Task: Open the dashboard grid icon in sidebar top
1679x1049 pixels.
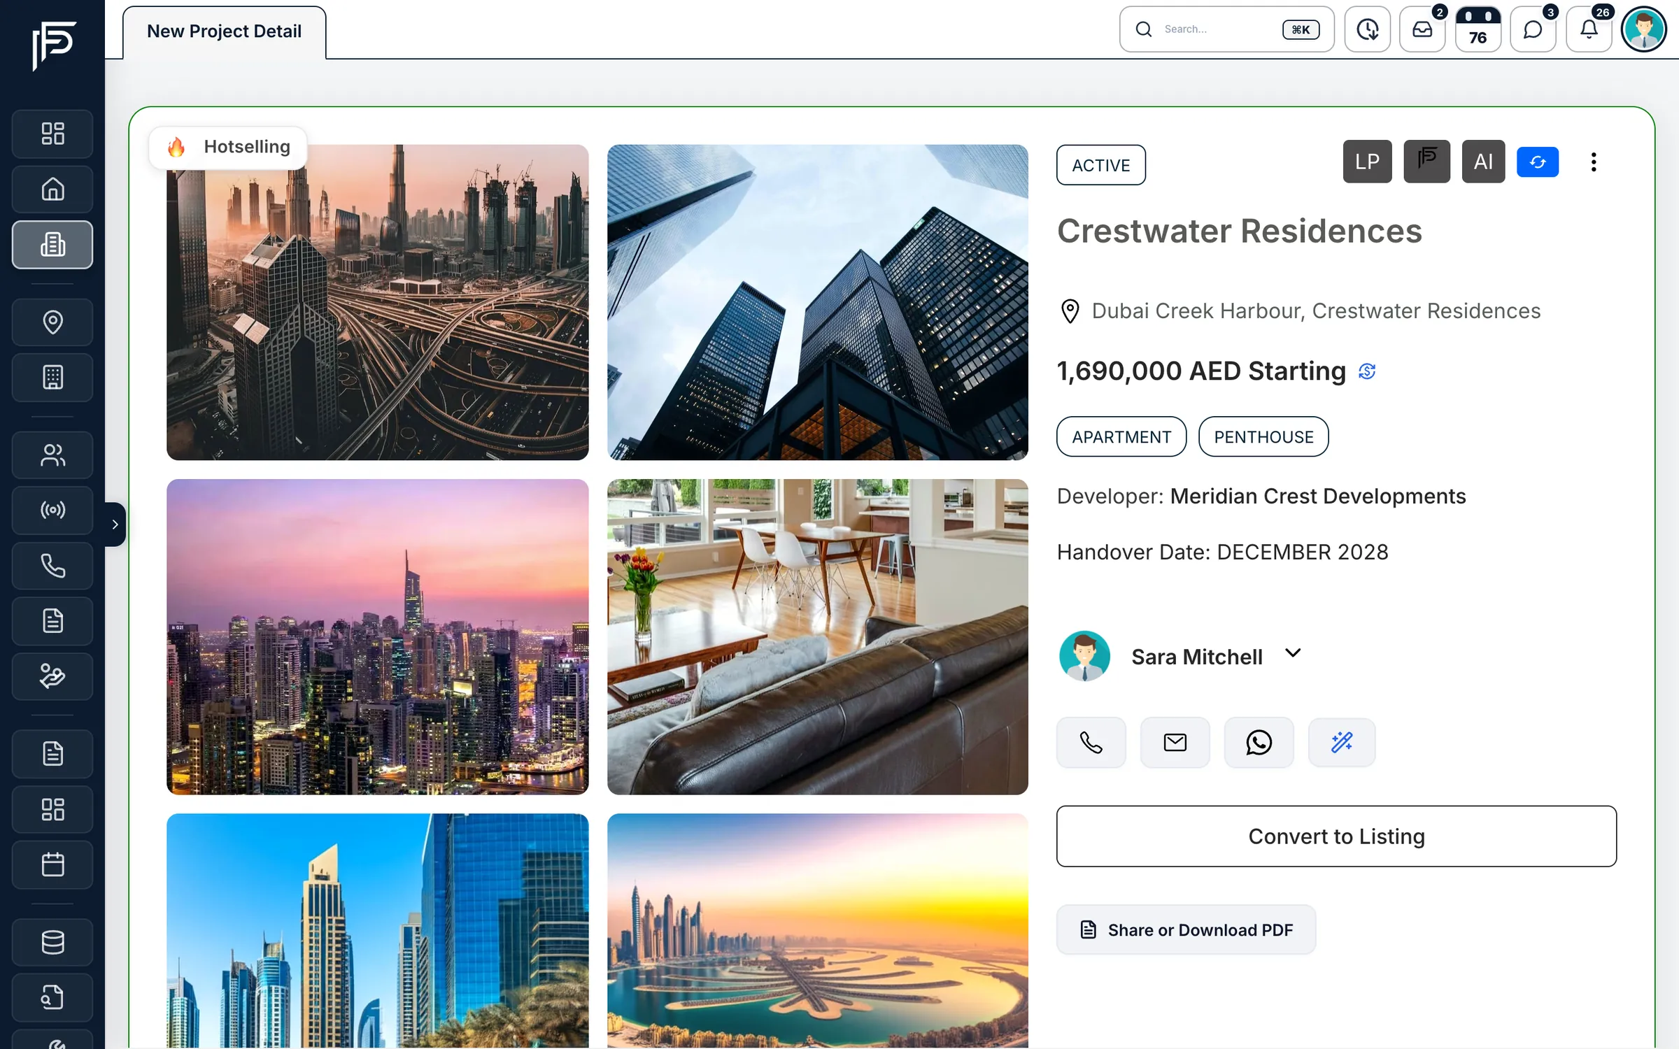Action: 52,134
